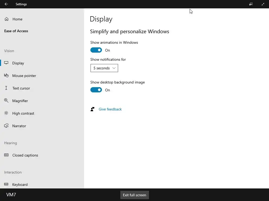The height and width of the screenshot is (201, 269).
Task: Click the Keyboard sidebar icon
Action: coord(7,185)
